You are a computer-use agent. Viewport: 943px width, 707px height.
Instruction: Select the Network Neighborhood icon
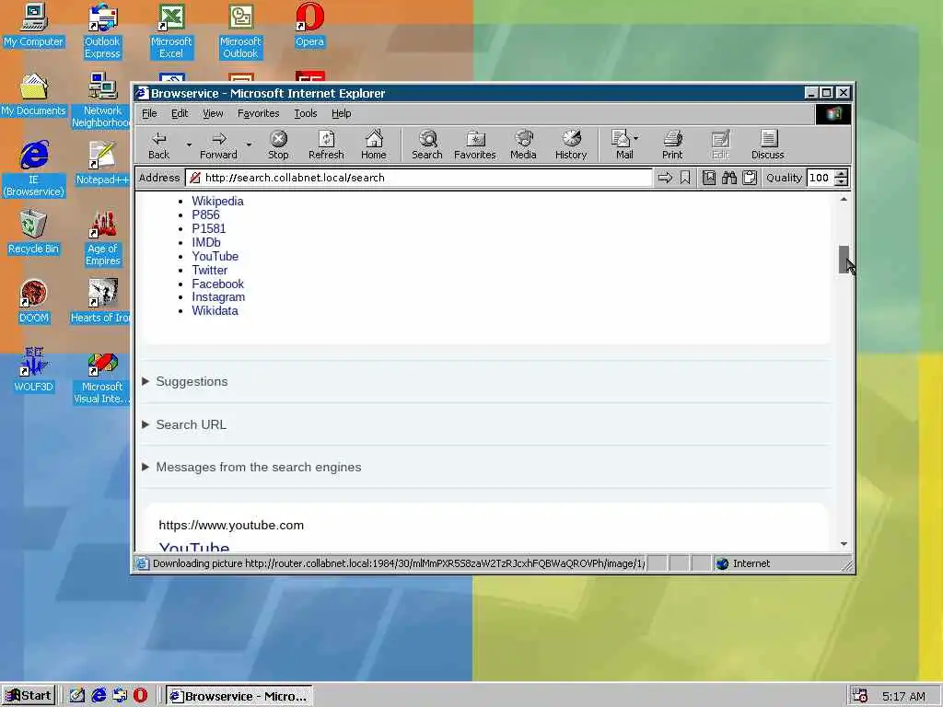(x=102, y=100)
